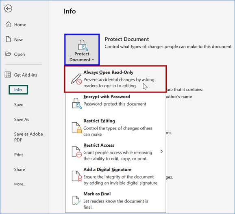Click the Home house icon
Screen dimensions: 235x214
tap(8, 24)
